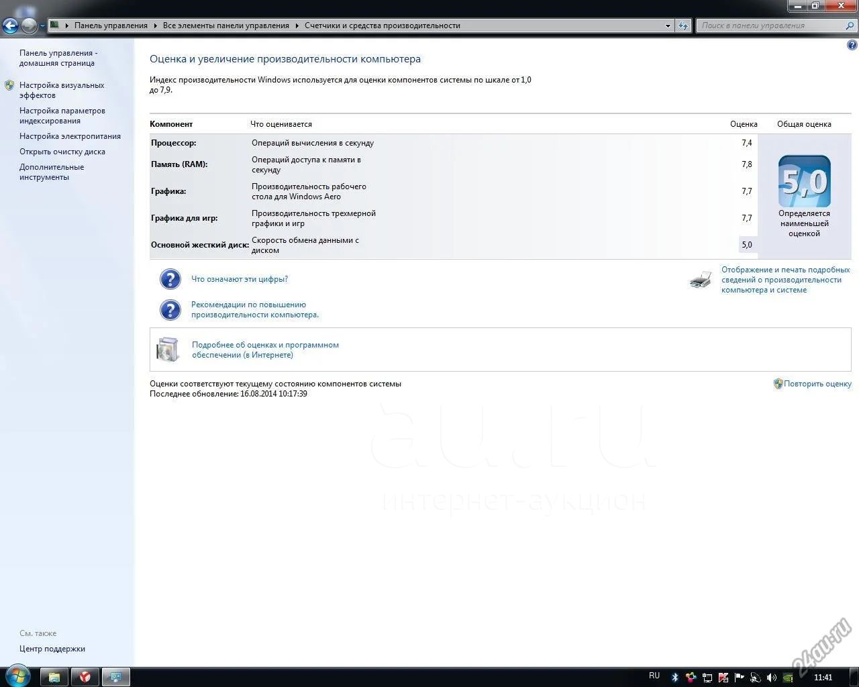Open 'Центр поддержки' link
The height and width of the screenshot is (687, 859).
pos(52,649)
